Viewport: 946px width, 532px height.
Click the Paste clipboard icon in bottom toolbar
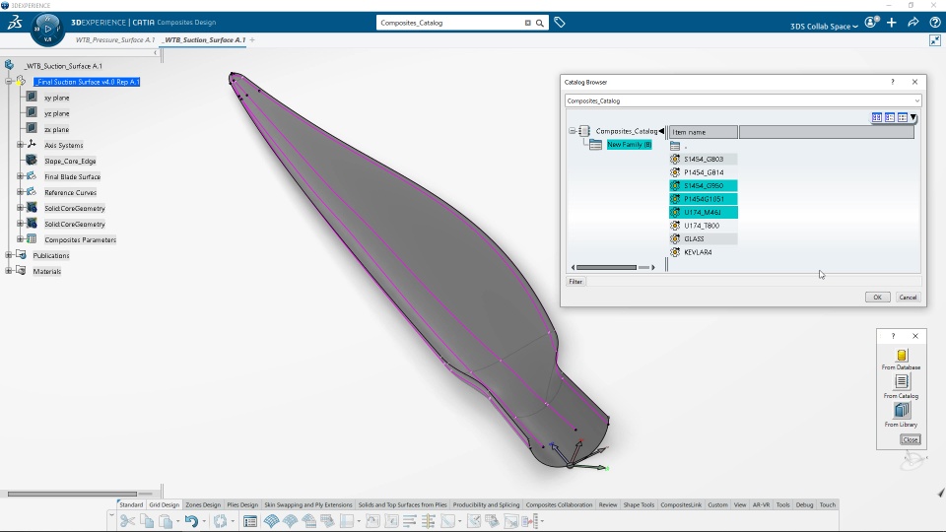click(x=165, y=521)
